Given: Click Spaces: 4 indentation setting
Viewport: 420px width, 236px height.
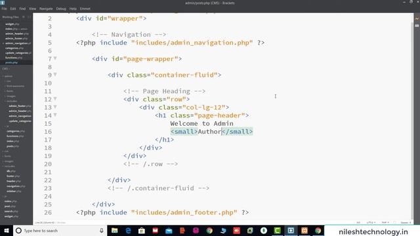Looking at the screenshot, I should click(406, 222).
